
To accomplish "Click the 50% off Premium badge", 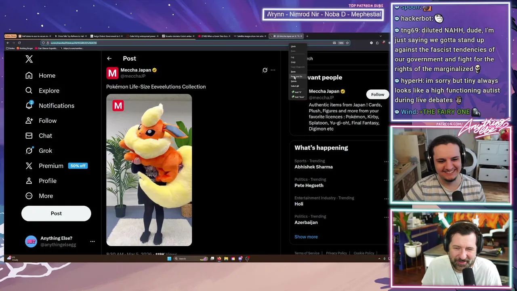I will [78, 166].
